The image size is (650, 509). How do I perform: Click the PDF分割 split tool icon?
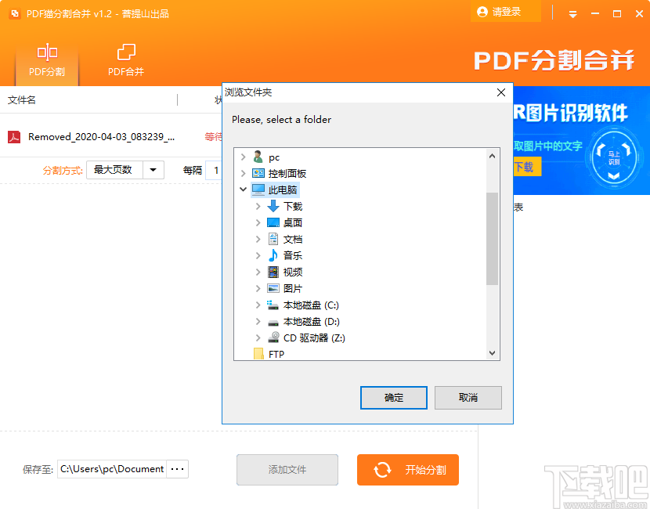point(46,52)
